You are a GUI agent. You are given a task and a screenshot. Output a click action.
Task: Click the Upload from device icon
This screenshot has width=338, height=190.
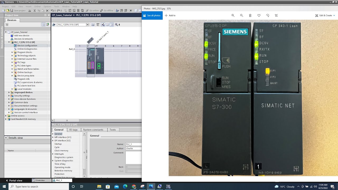(74, 11)
